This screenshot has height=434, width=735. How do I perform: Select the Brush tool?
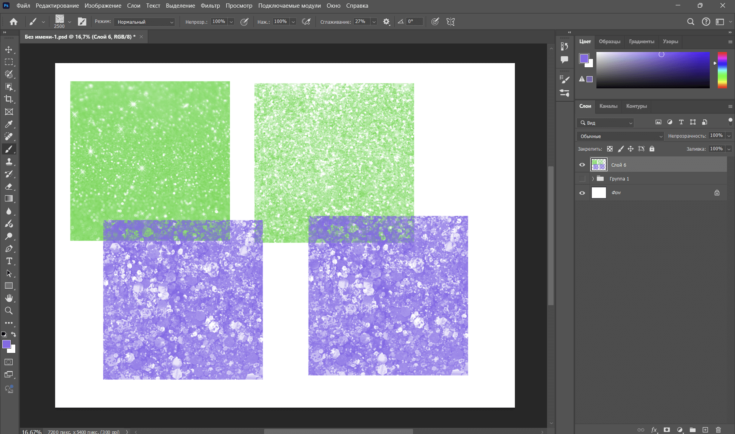tap(9, 149)
